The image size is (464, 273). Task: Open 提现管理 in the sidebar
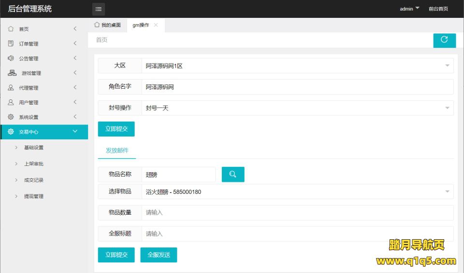tap(34, 196)
